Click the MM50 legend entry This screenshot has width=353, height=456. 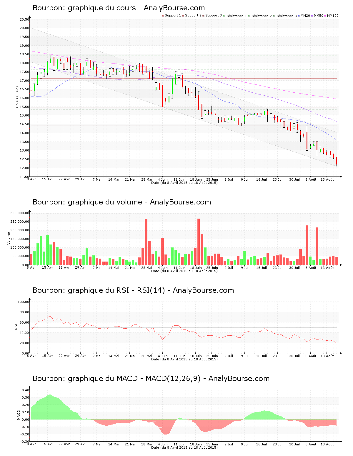[x=318, y=16]
